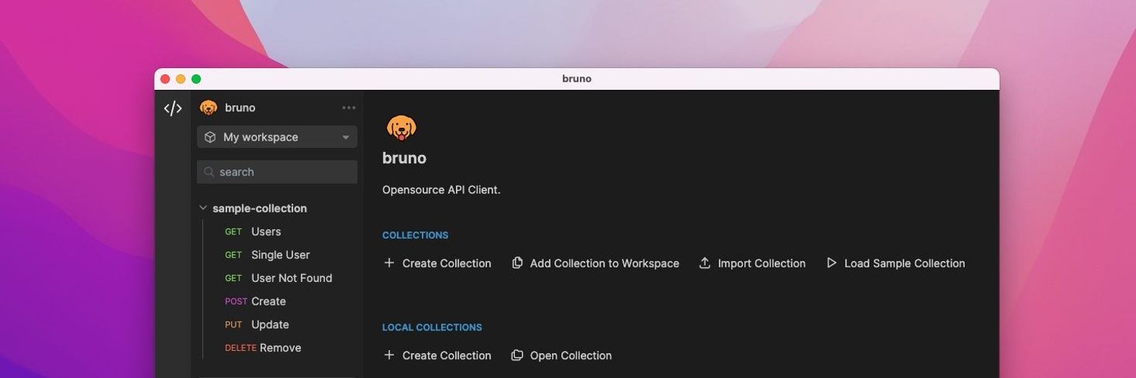Image resolution: width=1136 pixels, height=378 pixels.
Task: Select the GET Users request
Action: click(265, 232)
